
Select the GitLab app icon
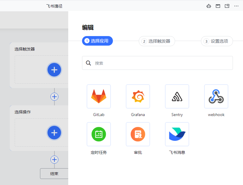point(99,96)
